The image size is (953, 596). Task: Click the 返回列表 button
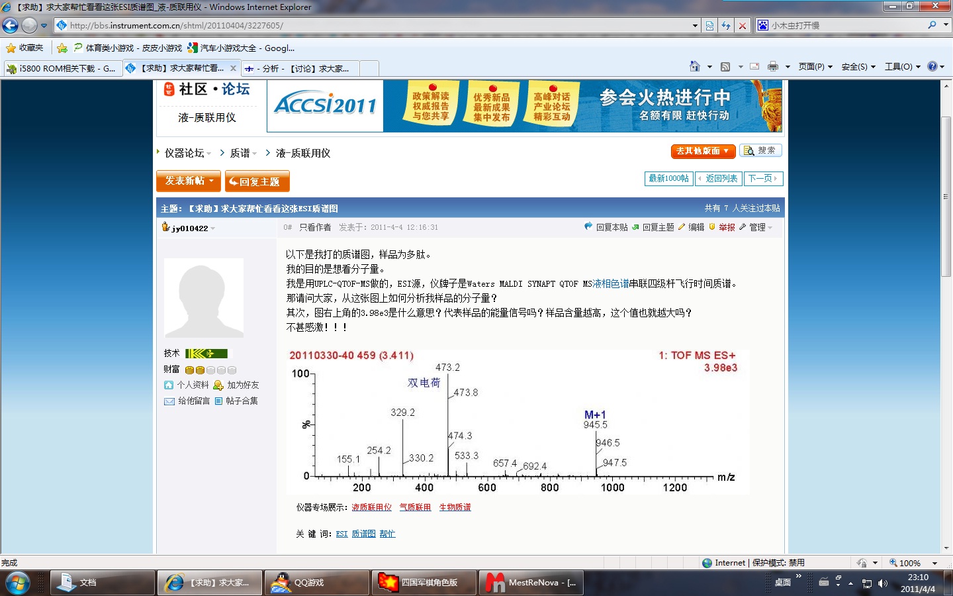(x=718, y=178)
